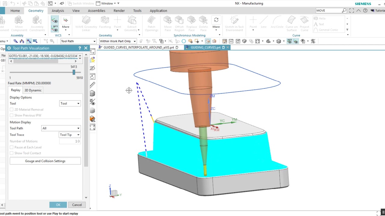Click the measure ruler icon in side bar
This screenshot has height=216, width=385.
click(x=92, y=85)
